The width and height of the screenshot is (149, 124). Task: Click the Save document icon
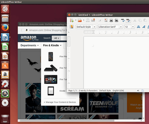88,20
